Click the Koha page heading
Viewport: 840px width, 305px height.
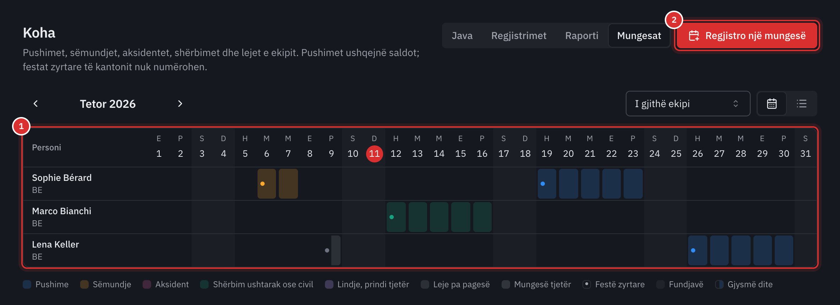tap(39, 33)
